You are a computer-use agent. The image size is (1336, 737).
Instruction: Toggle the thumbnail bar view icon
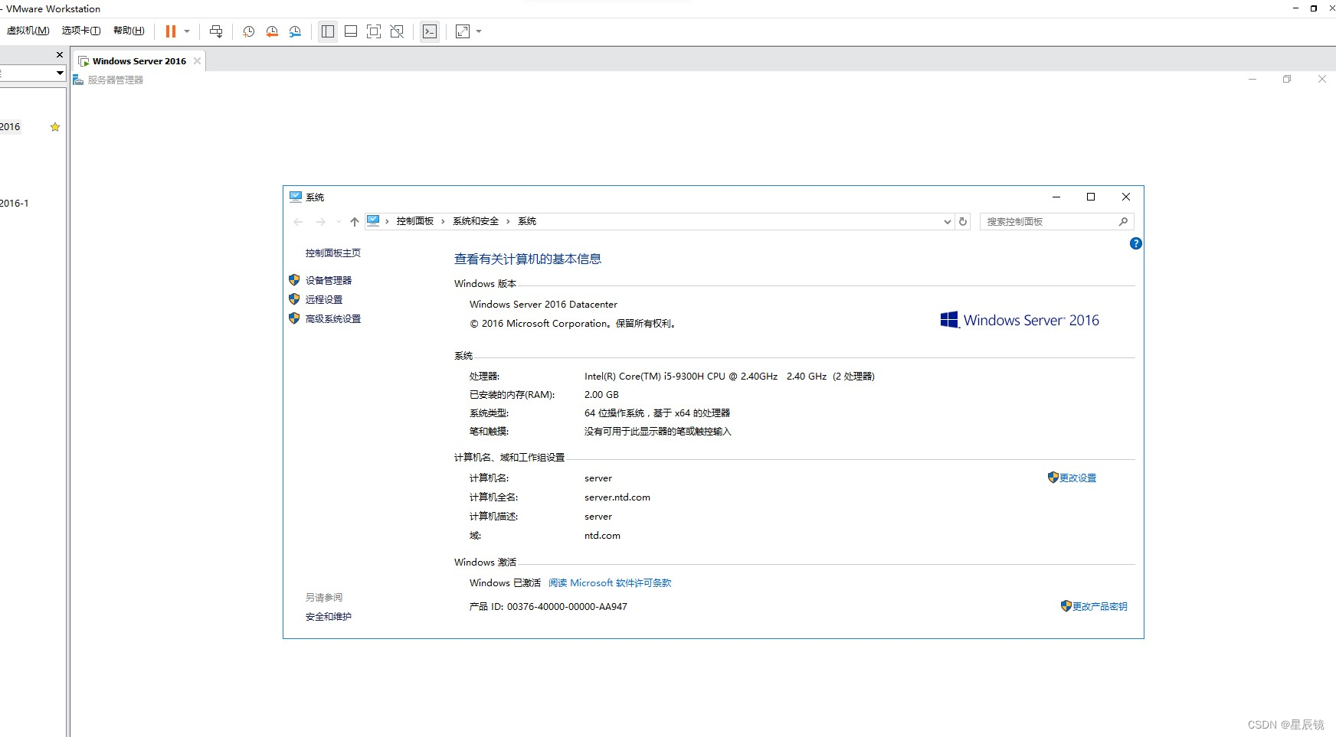click(x=351, y=31)
